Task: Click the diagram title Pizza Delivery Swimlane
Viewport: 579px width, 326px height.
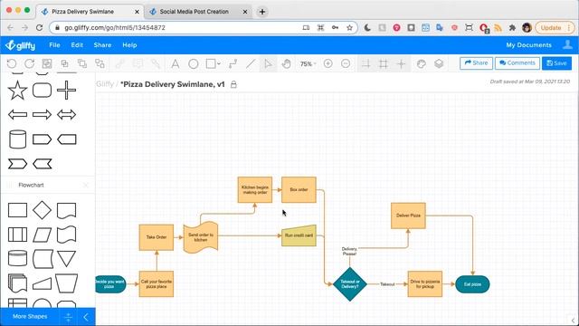Action: pyautogui.click(x=173, y=84)
